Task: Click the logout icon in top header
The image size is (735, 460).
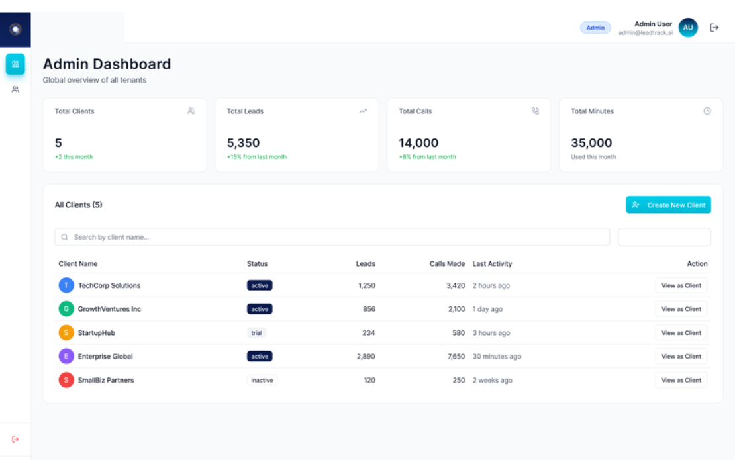Action: click(714, 28)
